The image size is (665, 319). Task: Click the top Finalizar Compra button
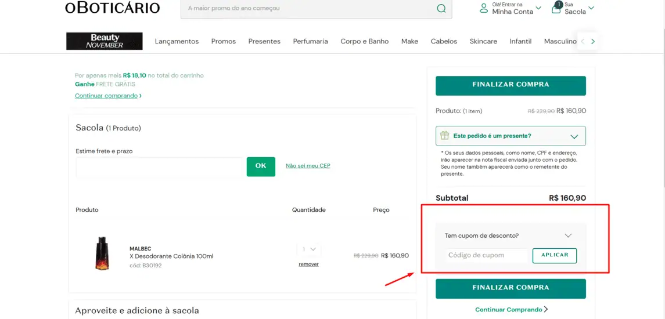(x=511, y=86)
